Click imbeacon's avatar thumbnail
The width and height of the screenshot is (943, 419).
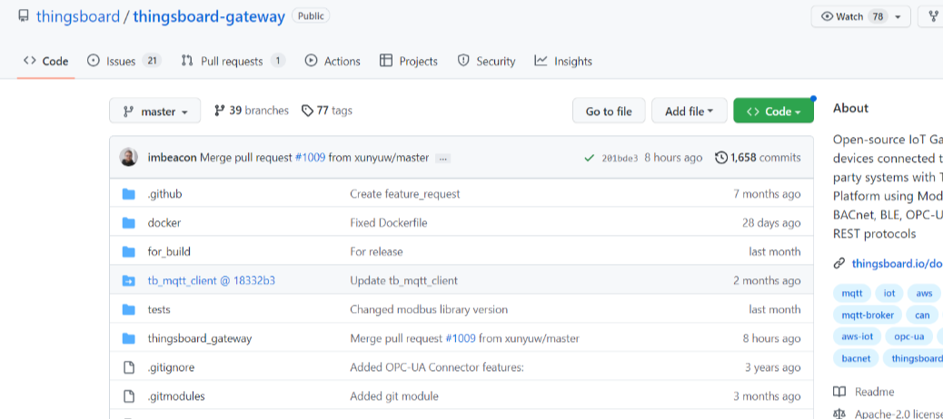pyautogui.click(x=129, y=157)
